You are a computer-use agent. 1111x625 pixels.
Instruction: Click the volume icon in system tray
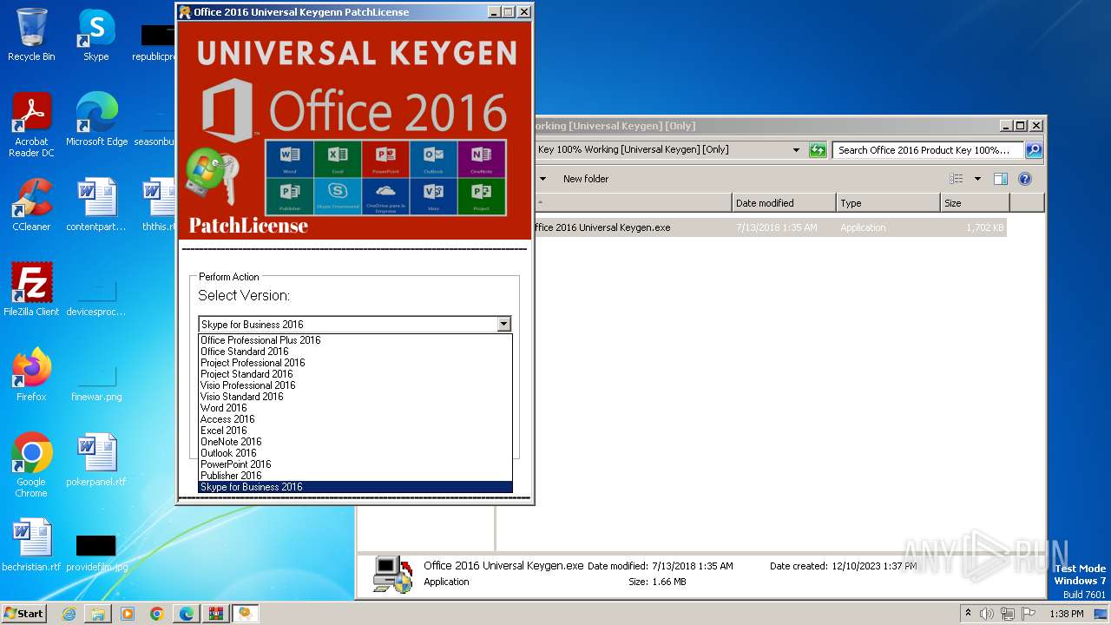[x=987, y=614]
